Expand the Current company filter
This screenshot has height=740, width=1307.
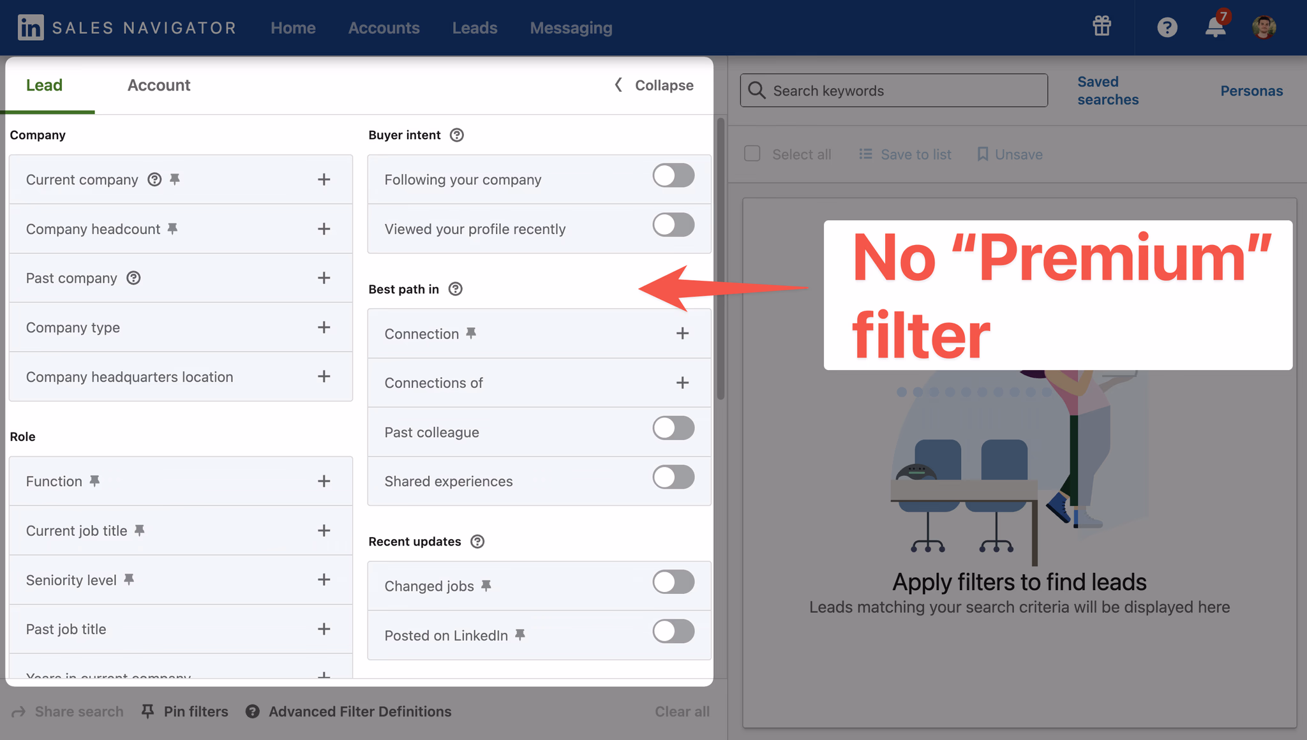324,179
